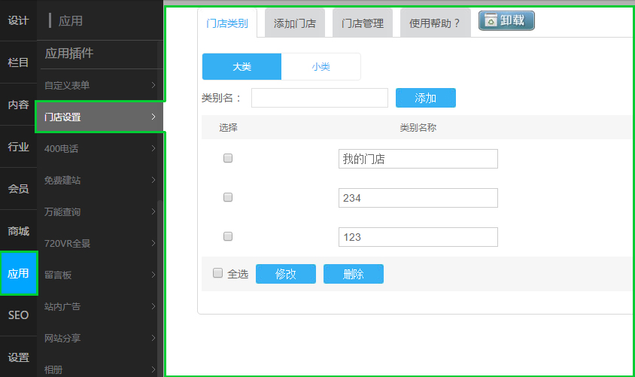Expand the 自定义表单 plugin item

coord(99,86)
